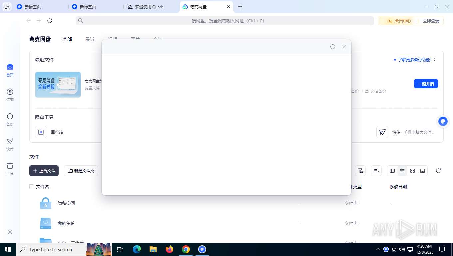453x256 pixels.
Task: Open Task View on the taskbar
Action: click(x=120, y=249)
